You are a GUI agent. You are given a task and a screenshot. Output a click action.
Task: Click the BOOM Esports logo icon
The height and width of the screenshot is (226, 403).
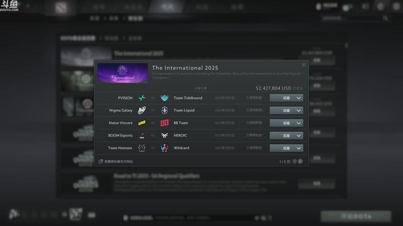pyautogui.click(x=142, y=135)
